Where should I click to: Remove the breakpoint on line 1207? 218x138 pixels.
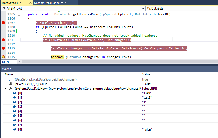coord(3,23)
